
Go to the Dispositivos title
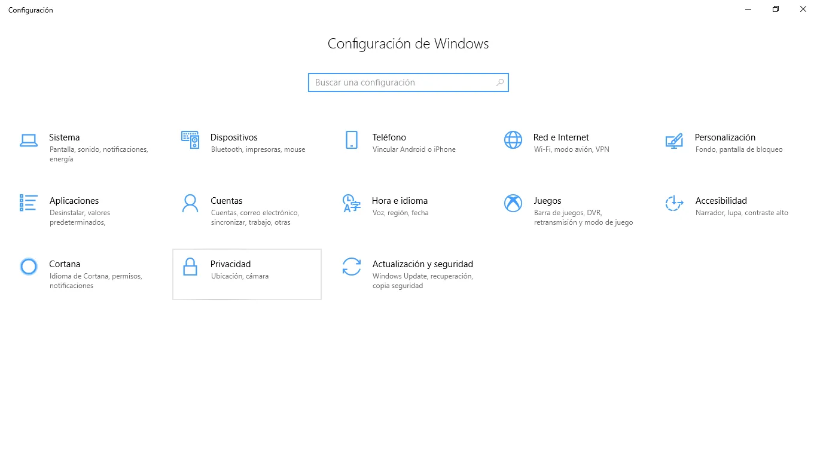pyautogui.click(x=234, y=137)
